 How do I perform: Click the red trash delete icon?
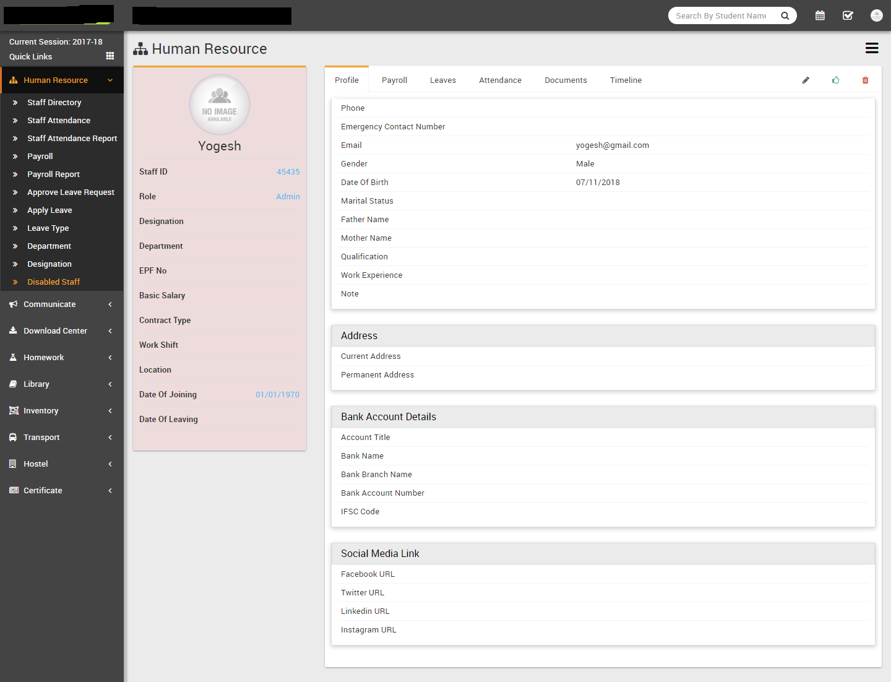(865, 80)
